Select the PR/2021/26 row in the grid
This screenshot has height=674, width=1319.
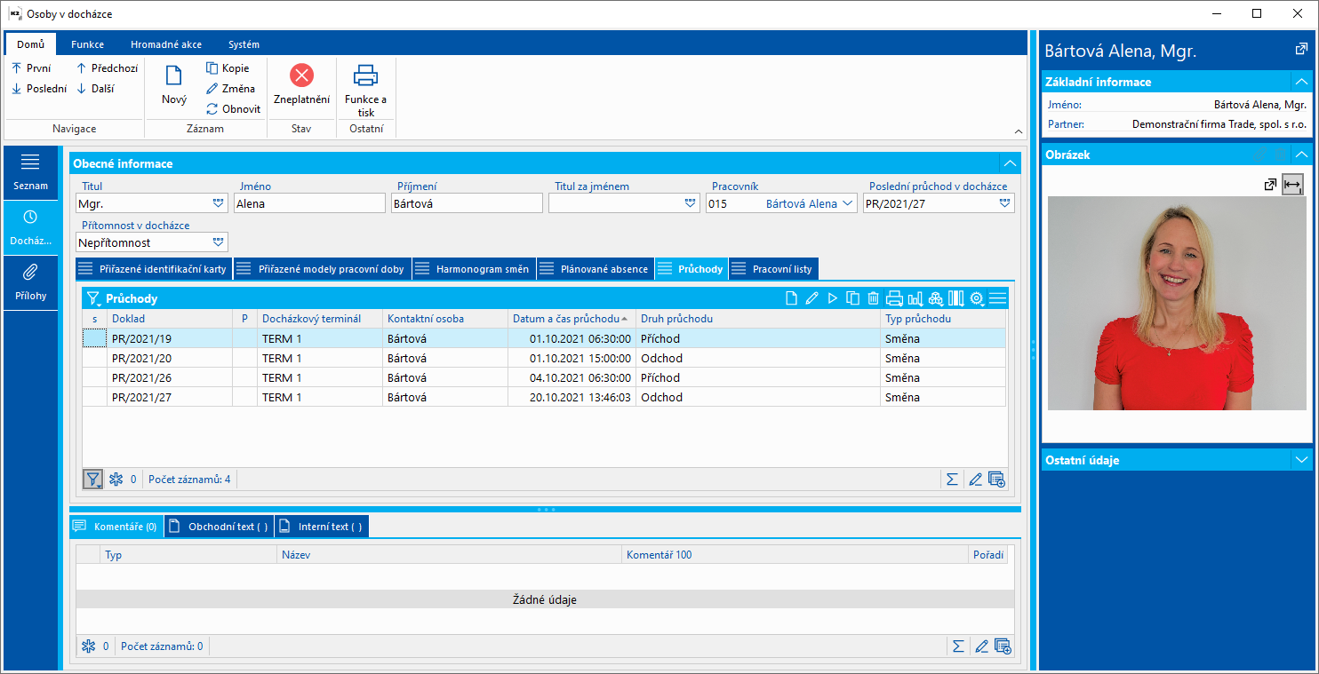coord(142,378)
